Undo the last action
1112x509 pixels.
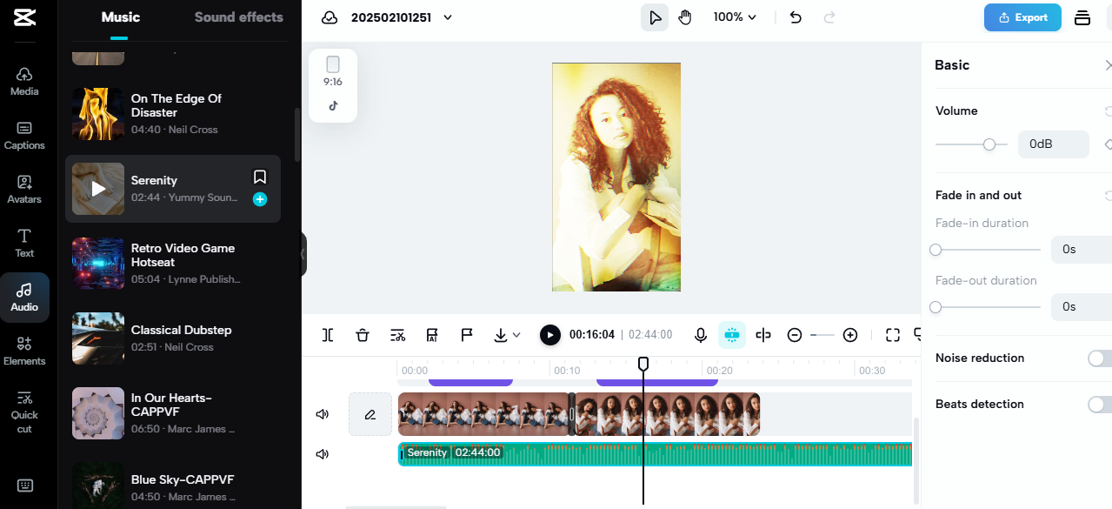[796, 17]
